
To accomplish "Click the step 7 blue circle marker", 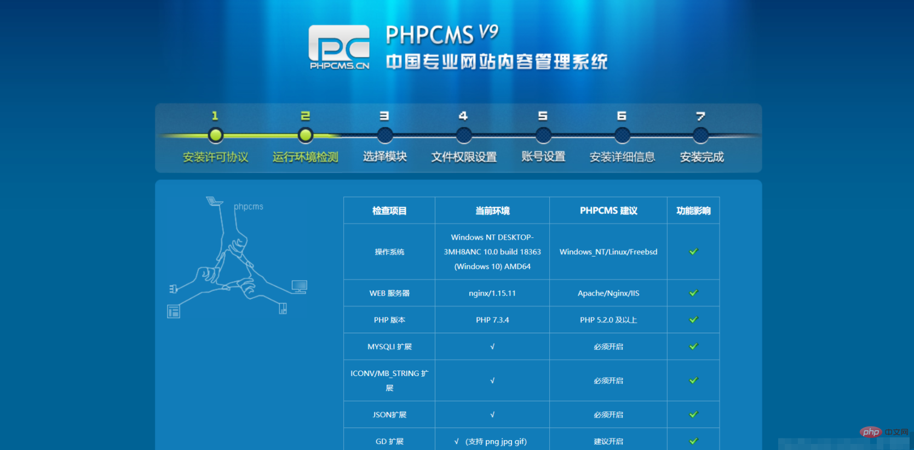I will click(x=700, y=135).
